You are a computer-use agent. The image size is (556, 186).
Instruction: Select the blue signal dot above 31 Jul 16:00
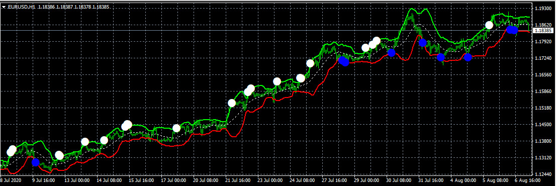pyautogui.click(x=422, y=43)
